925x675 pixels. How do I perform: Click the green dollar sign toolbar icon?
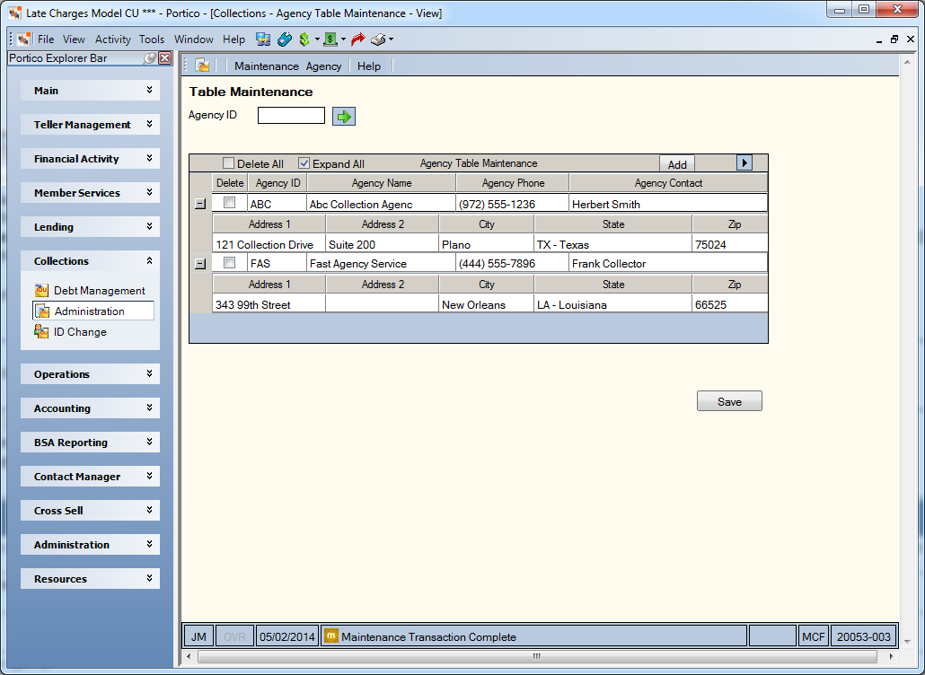[x=304, y=39]
